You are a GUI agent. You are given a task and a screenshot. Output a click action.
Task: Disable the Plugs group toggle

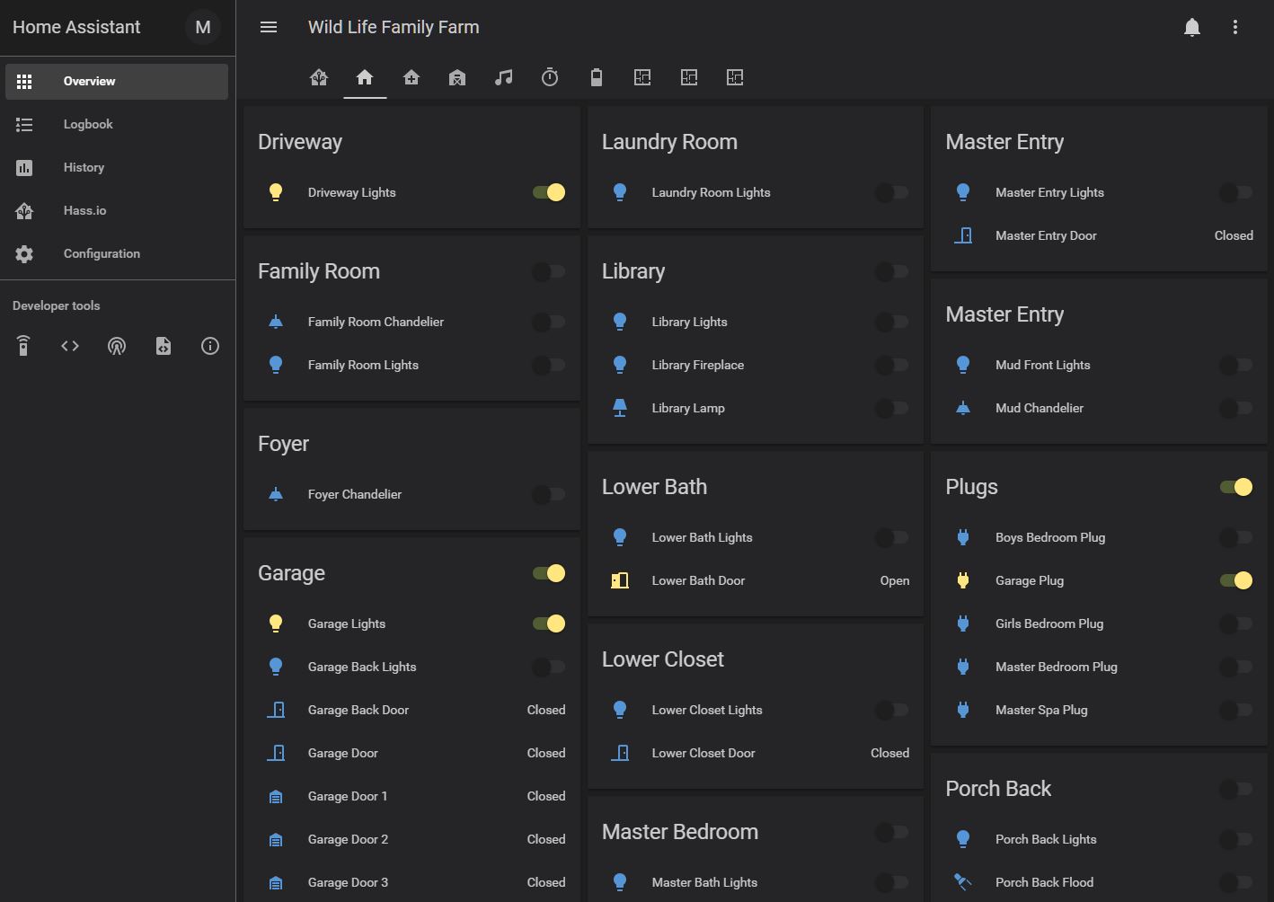pyautogui.click(x=1235, y=487)
